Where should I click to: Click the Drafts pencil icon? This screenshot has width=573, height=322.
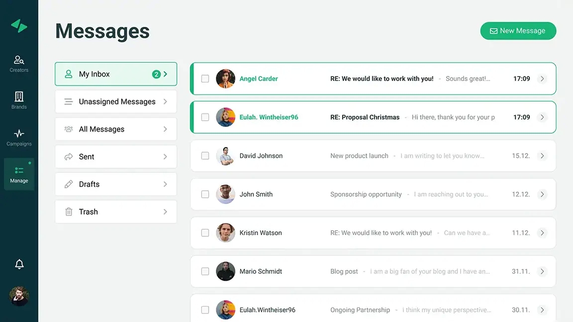[x=69, y=184]
